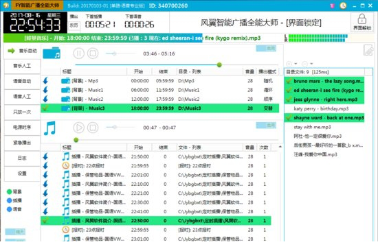Select the 只放一次 sidebar tab
Image resolution: width=378 pixels, height=251 pixels.
[x=22, y=112]
